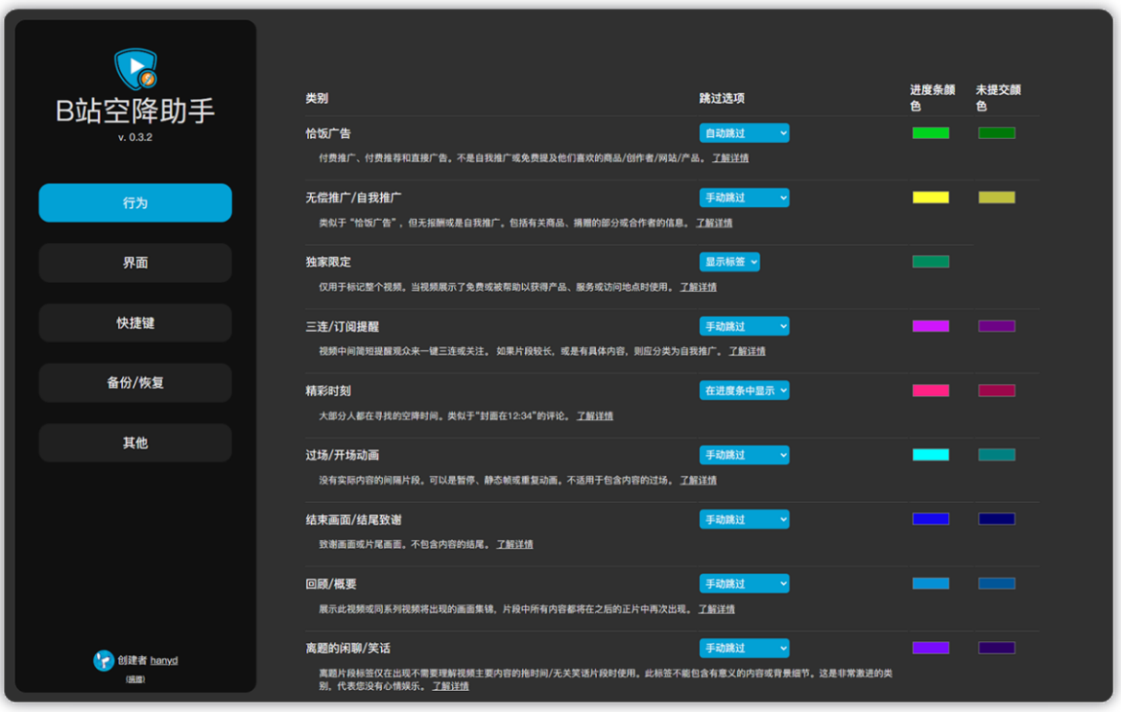1121x712 pixels.
Task: Pick magenta progress color for 三连/订阅提醒
Action: 931,326
